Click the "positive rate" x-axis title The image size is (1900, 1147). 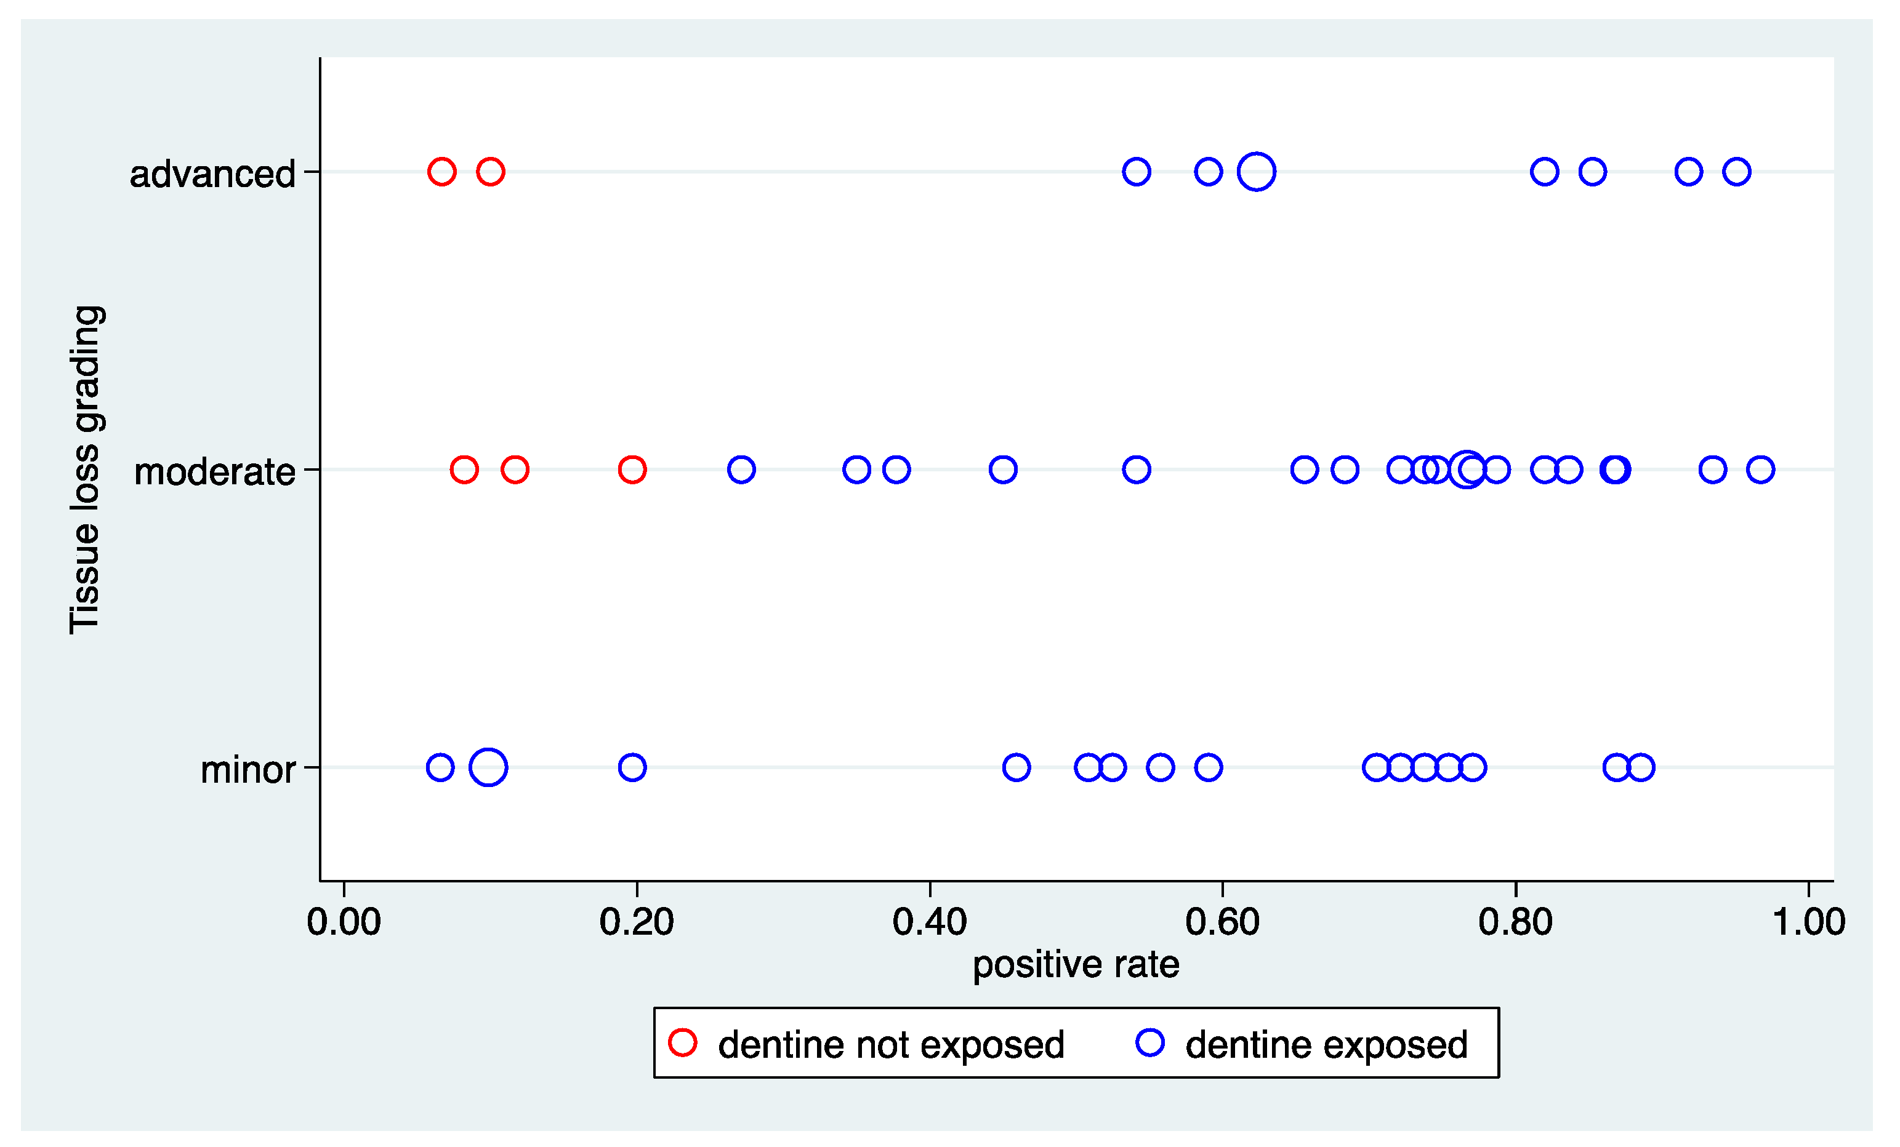coord(1076,964)
